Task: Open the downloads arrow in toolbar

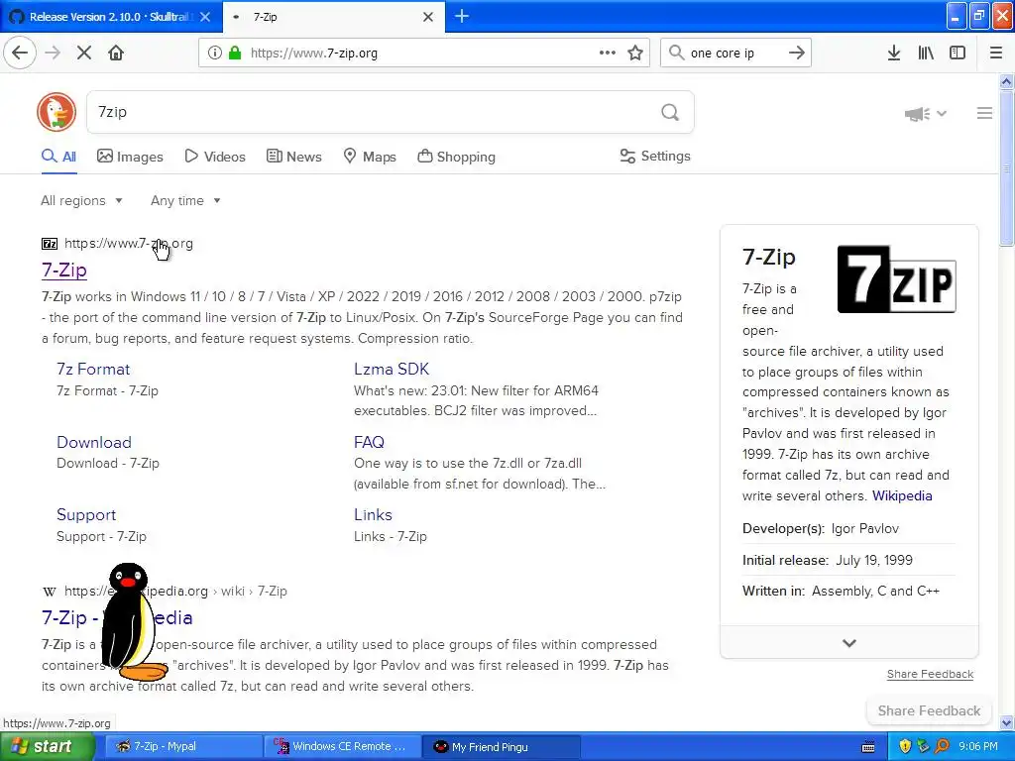Action: (893, 53)
